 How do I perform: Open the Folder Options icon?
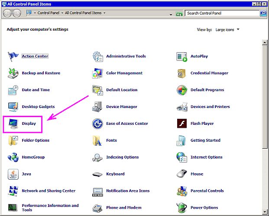[x=13, y=140]
